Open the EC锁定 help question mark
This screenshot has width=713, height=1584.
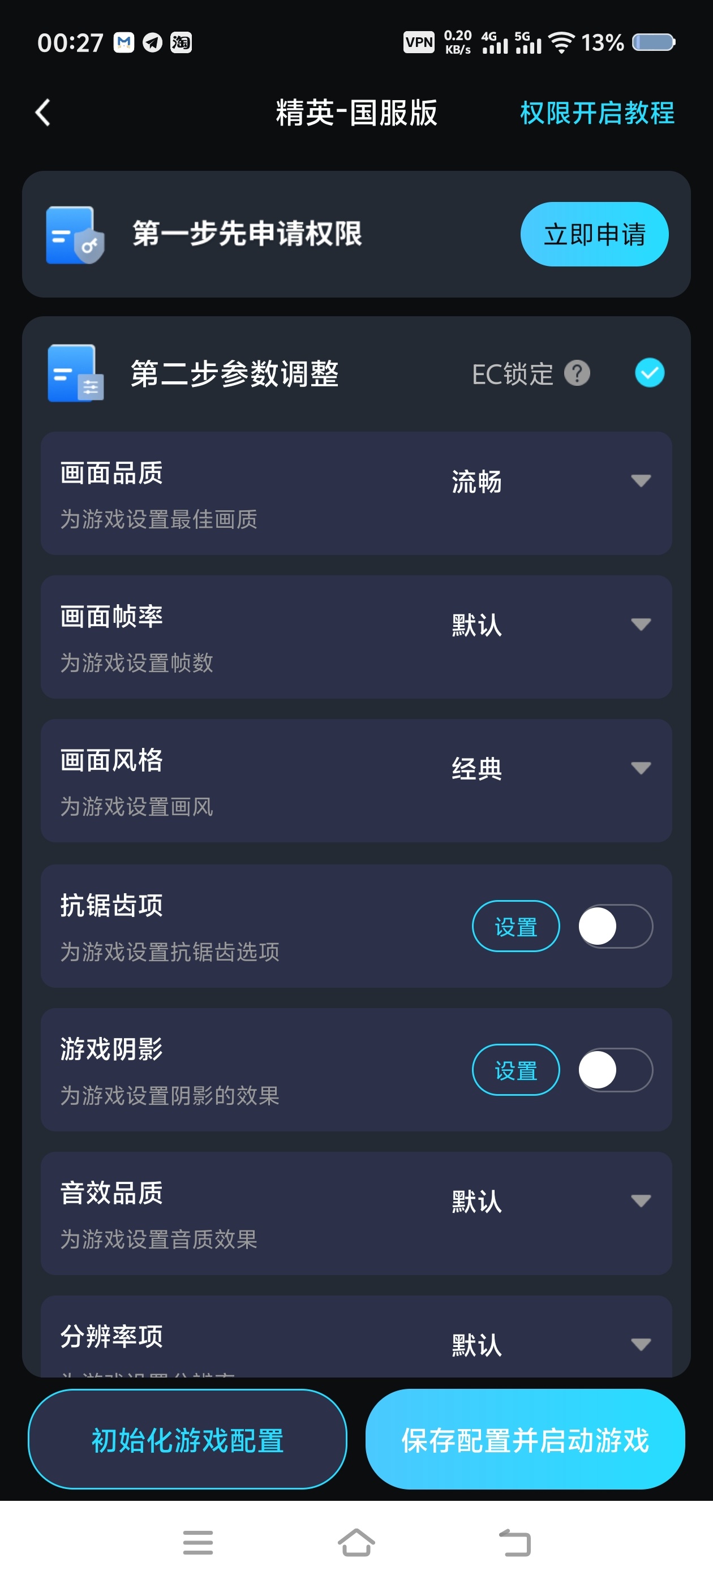click(577, 373)
